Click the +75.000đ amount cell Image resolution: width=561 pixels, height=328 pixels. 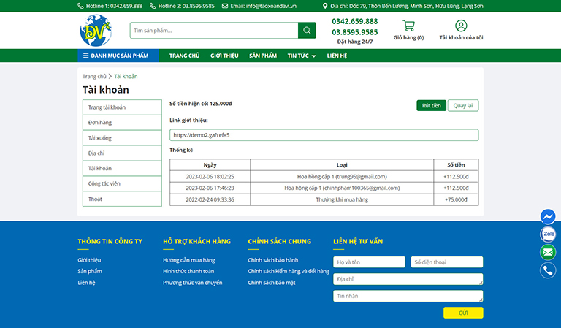point(456,199)
